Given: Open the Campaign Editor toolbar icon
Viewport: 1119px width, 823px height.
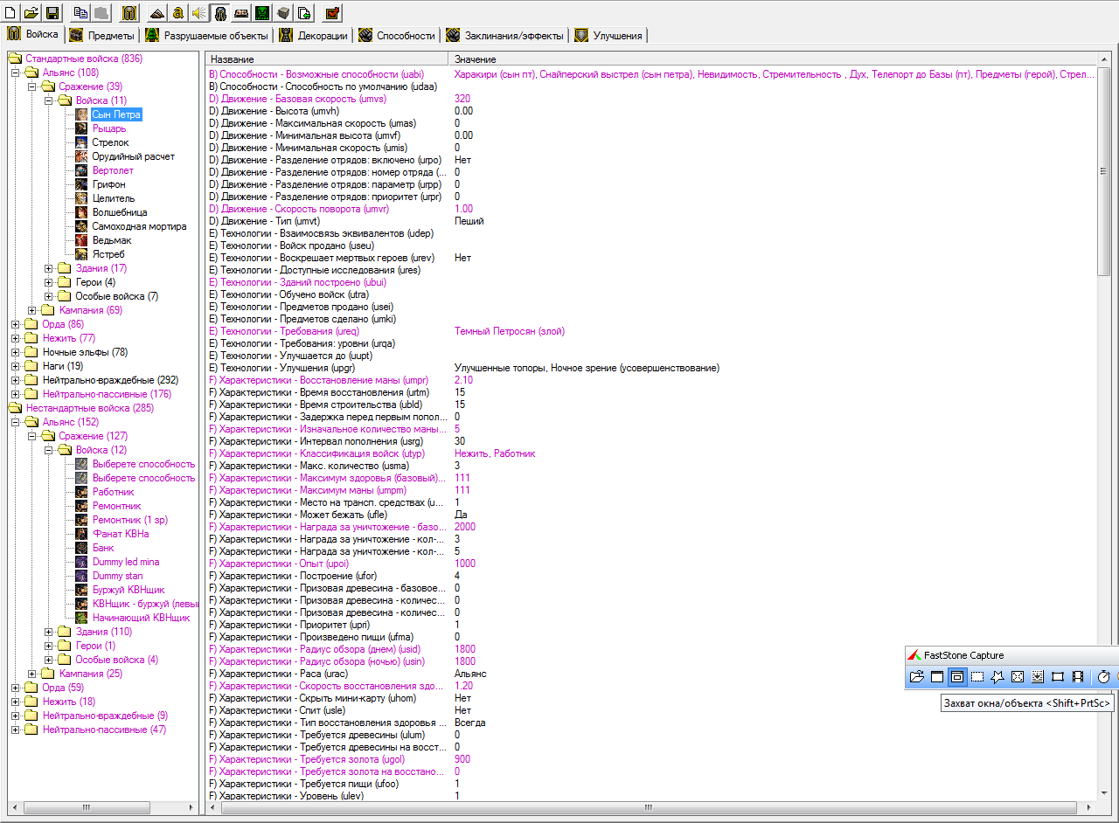Looking at the screenshot, I should coord(241,13).
